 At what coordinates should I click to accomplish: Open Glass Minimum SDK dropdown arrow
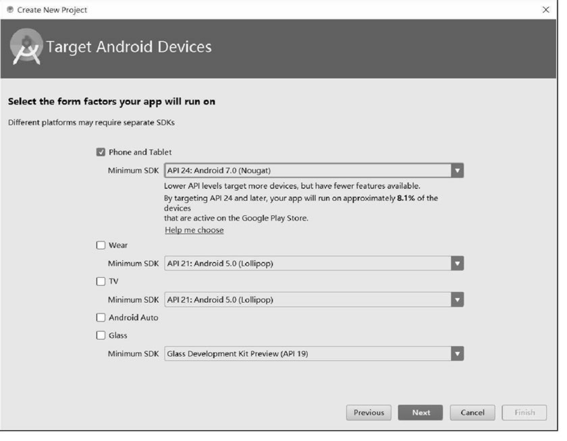457,354
